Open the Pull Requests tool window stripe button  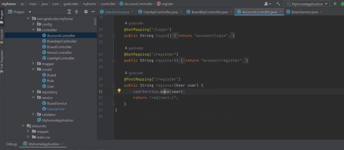pos(2,61)
